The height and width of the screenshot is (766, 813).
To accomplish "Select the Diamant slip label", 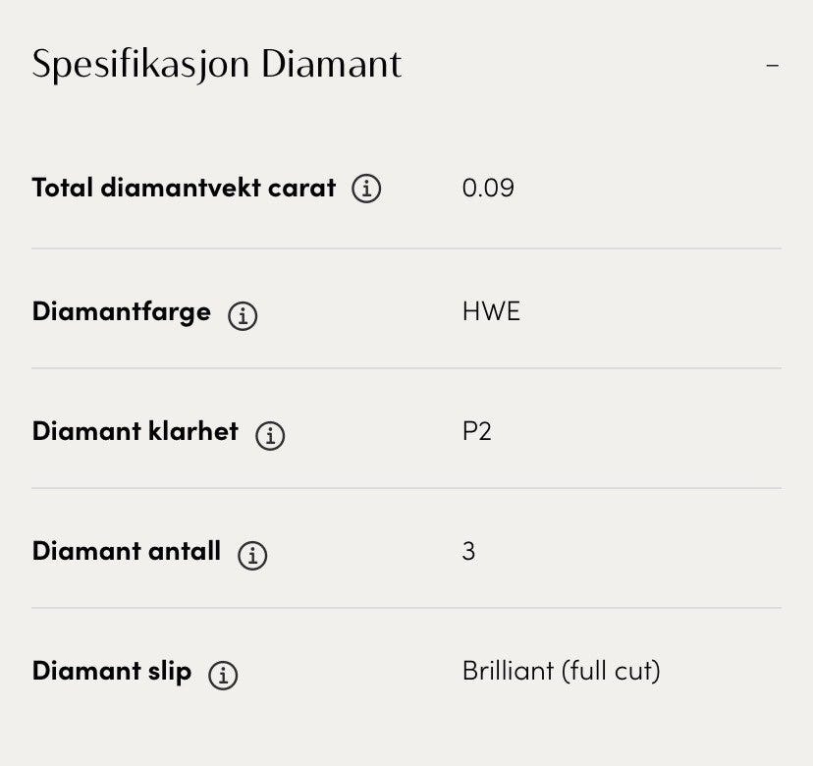I will pos(111,672).
